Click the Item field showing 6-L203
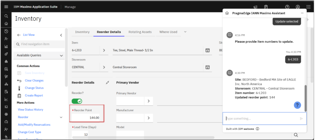315x140 pixels. (86, 50)
